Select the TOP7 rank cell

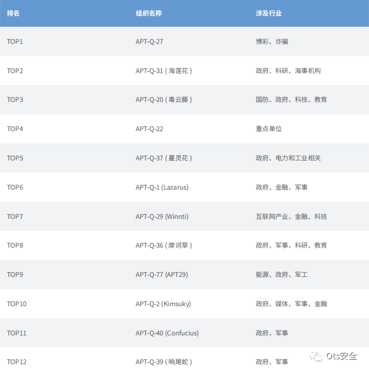pyautogui.click(x=15, y=216)
